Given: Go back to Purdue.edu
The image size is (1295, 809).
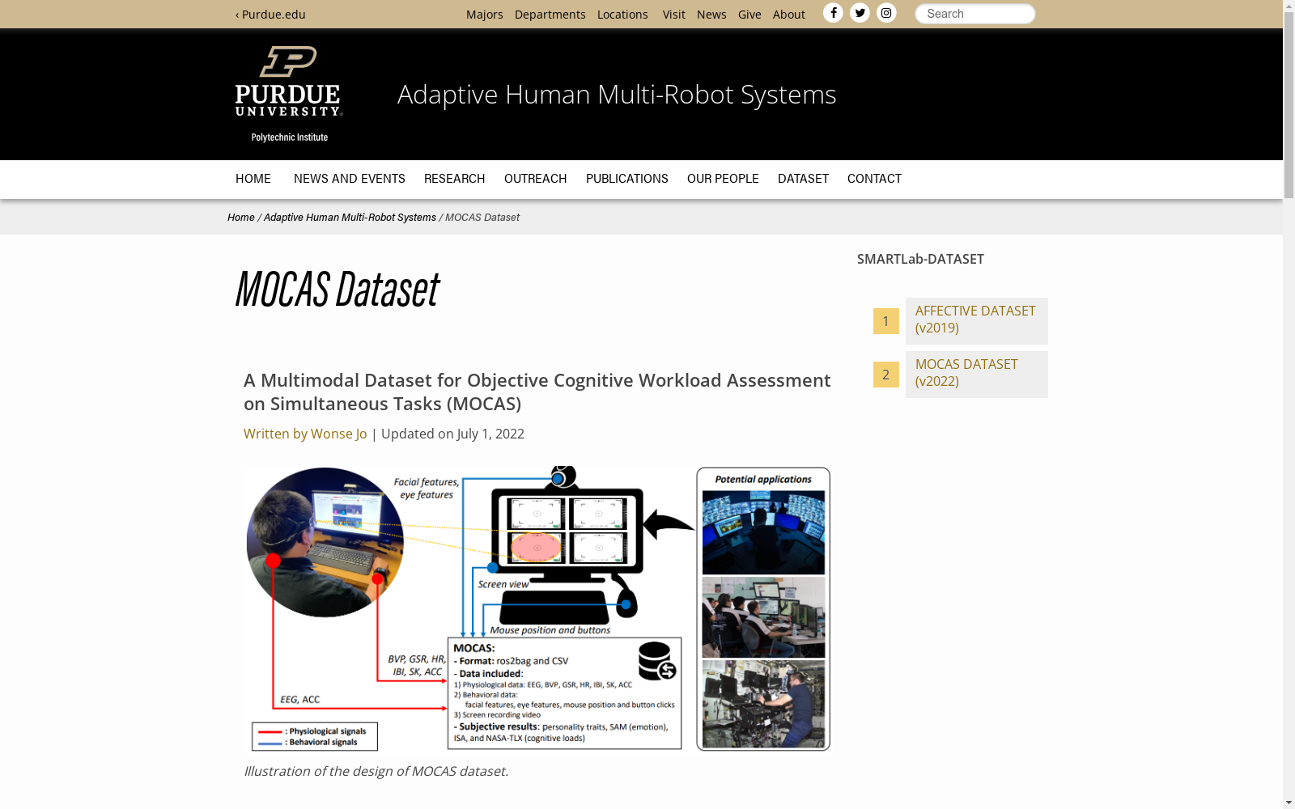Looking at the screenshot, I should point(270,15).
